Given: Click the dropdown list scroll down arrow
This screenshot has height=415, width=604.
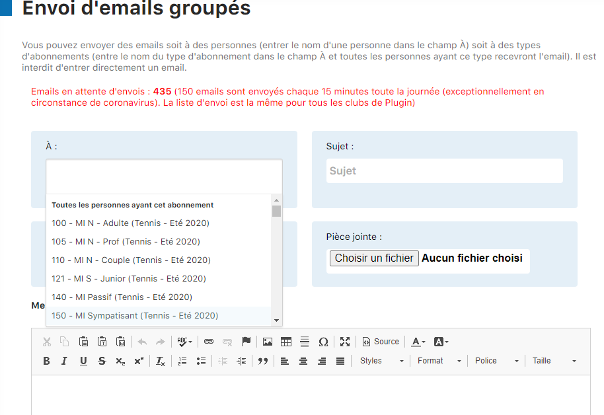Looking at the screenshot, I should pyautogui.click(x=276, y=321).
